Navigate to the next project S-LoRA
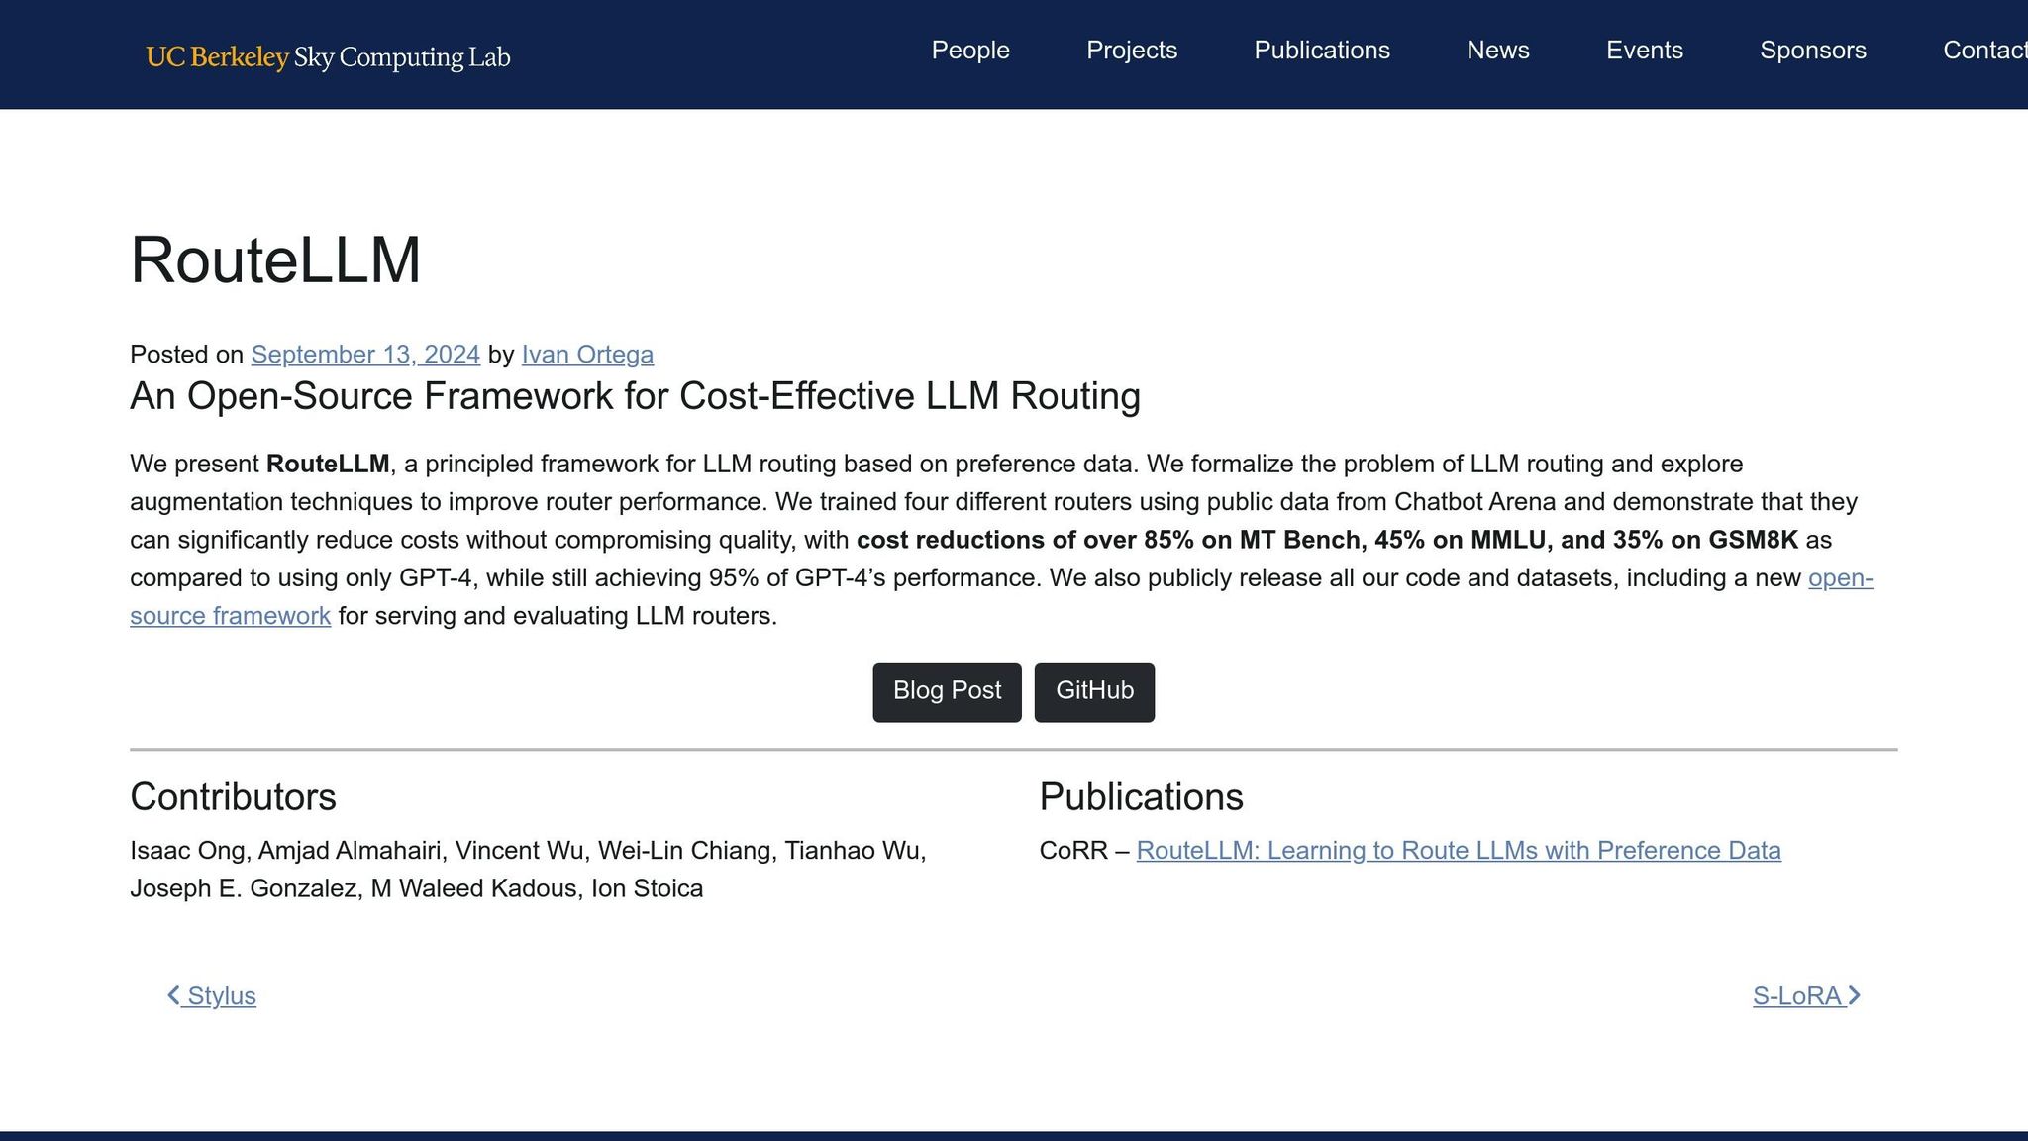2028x1141 pixels. click(x=1797, y=996)
